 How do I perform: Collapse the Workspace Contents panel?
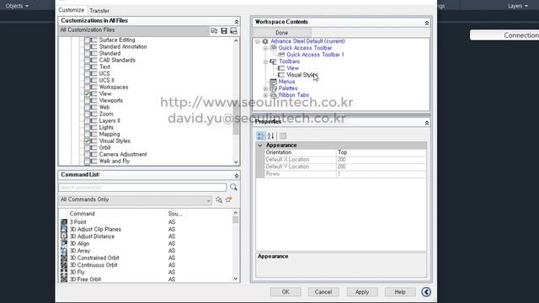[x=427, y=23]
